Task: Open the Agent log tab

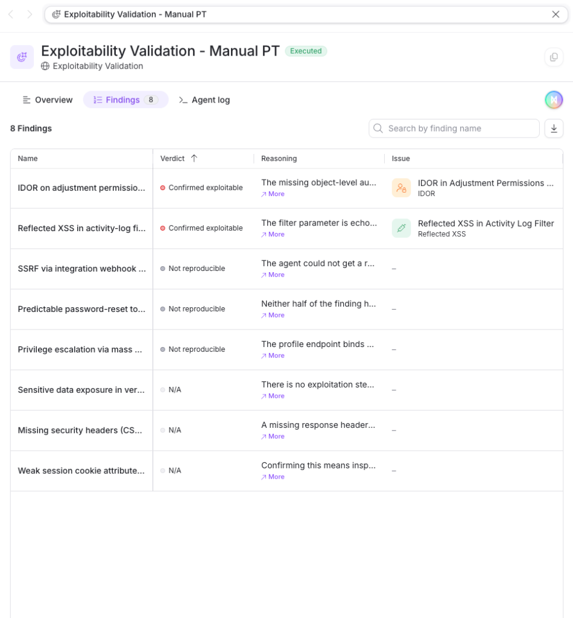Action: pyautogui.click(x=204, y=100)
